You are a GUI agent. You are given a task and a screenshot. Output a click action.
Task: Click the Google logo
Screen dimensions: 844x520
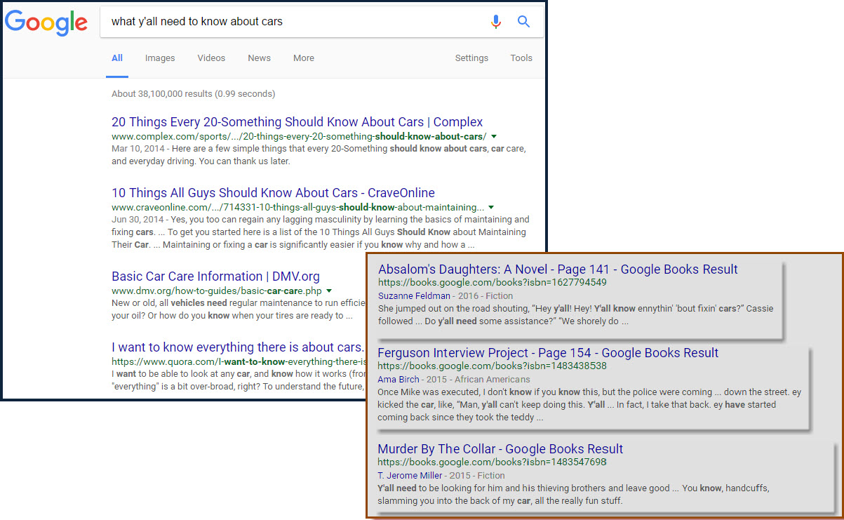[46, 22]
